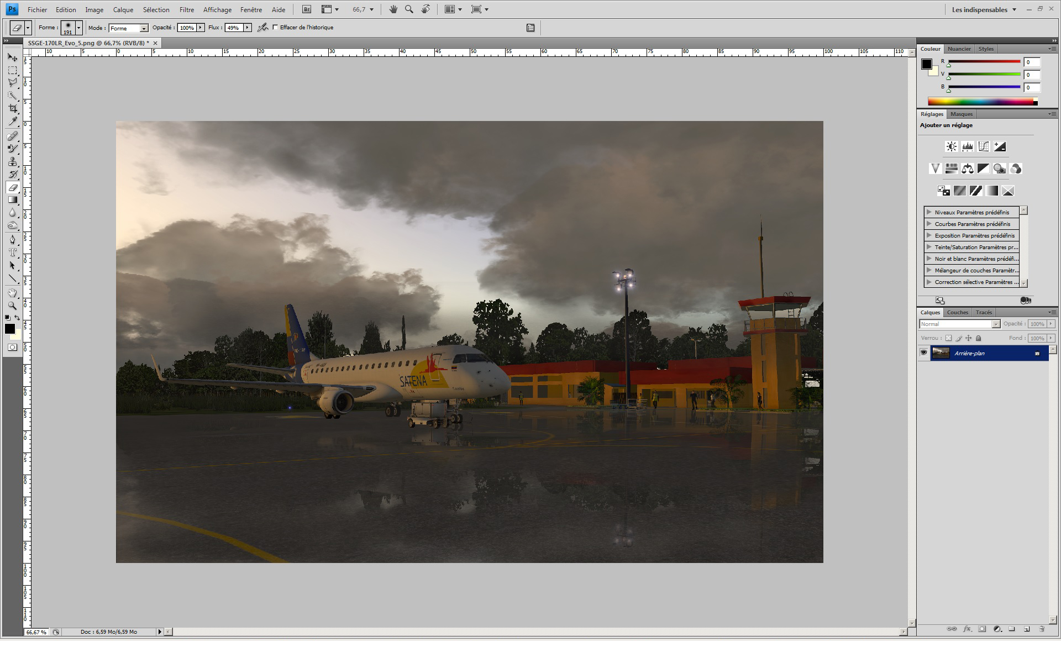Screen dimensions: 1061x663
Task: Select the Crop tool
Action: [x=13, y=109]
